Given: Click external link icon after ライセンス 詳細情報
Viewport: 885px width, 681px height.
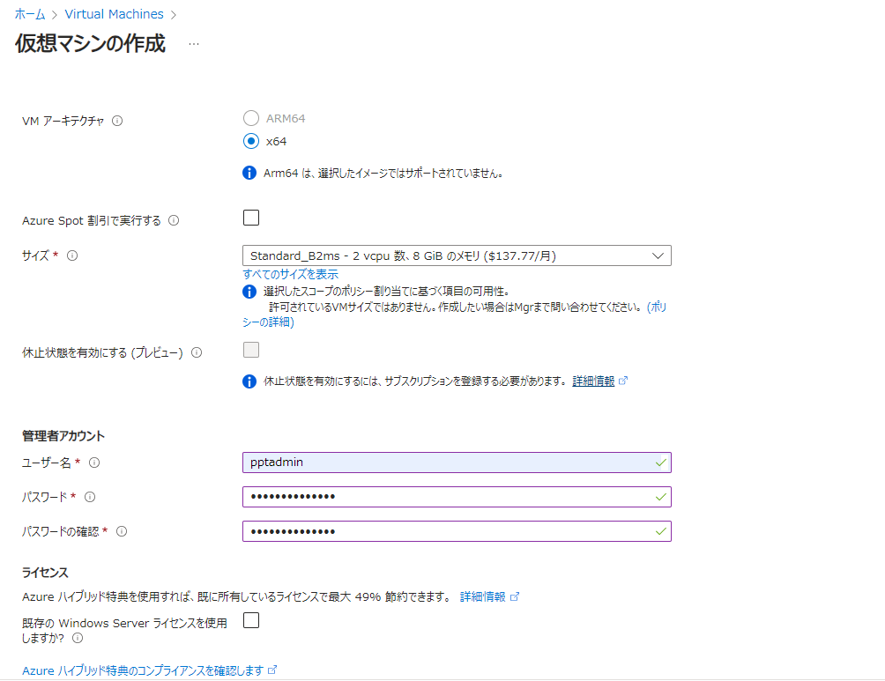Looking at the screenshot, I should (514, 597).
